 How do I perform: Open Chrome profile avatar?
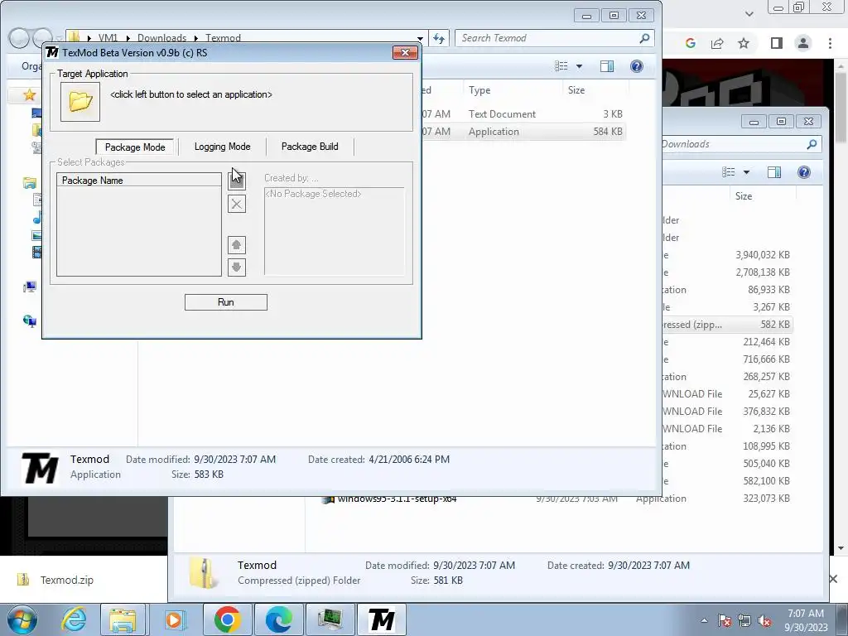coord(803,43)
